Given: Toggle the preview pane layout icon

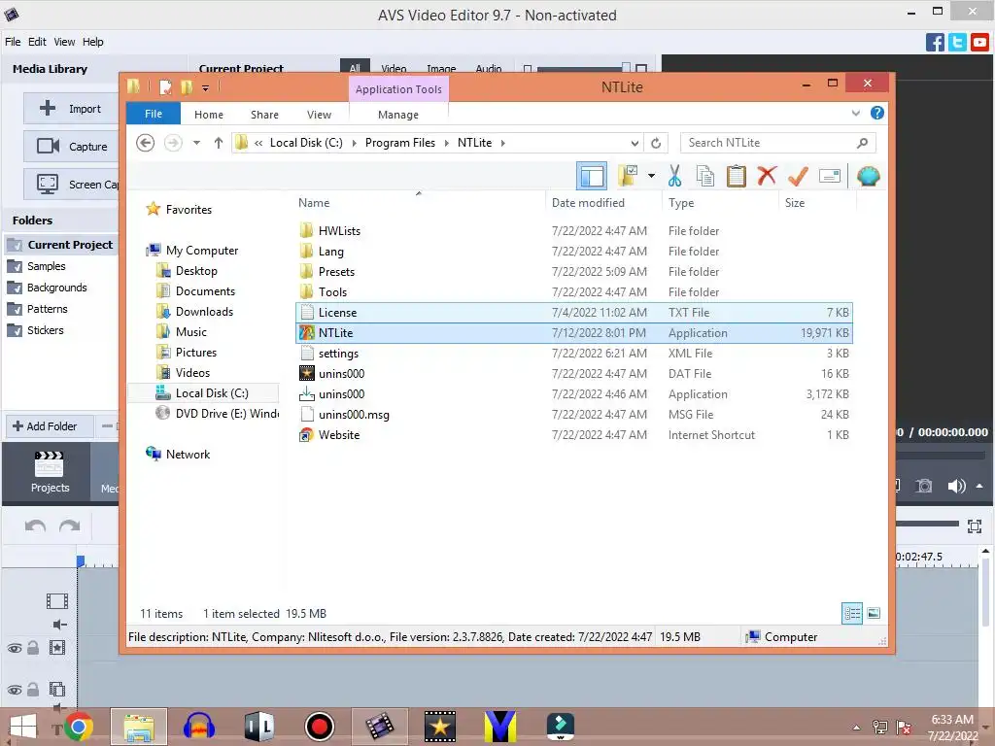Looking at the screenshot, I should click(x=592, y=176).
